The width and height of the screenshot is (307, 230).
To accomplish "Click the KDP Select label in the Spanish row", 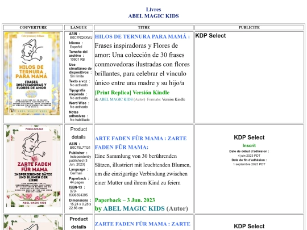I will (x=210, y=36).
